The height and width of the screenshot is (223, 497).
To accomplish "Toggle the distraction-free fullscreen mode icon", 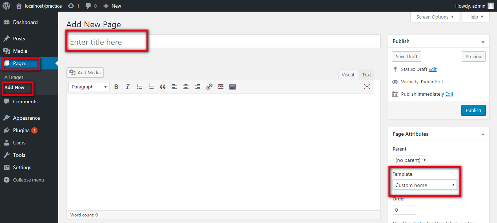I will click(x=367, y=87).
